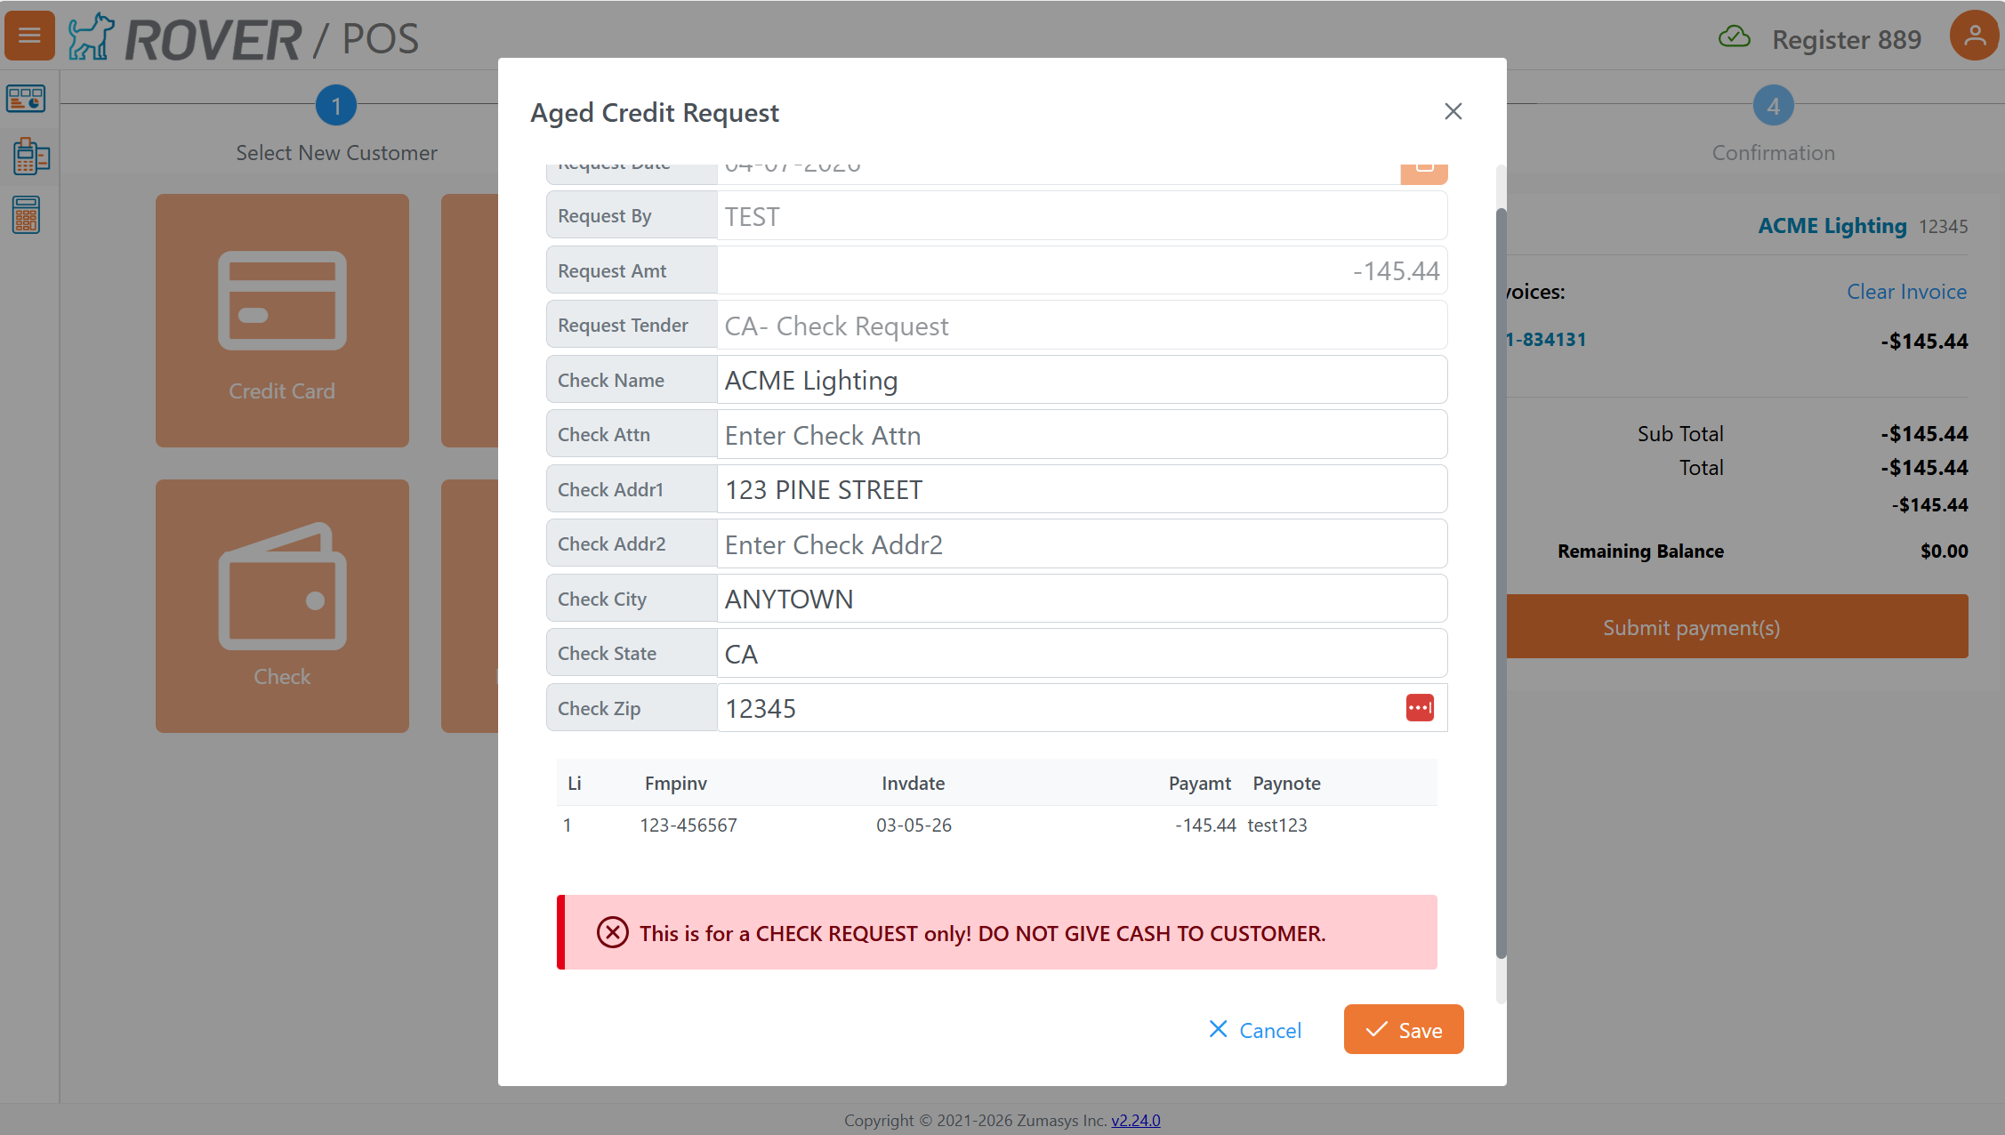Open the v2.24.0 version link
The width and height of the screenshot is (2005, 1135).
(x=1136, y=1120)
